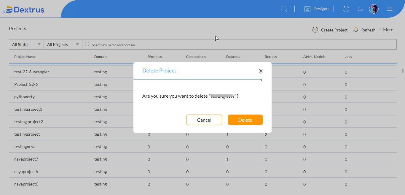405x195 pixels.
Task: Click the Project Name column header
Action: point(25,57)
